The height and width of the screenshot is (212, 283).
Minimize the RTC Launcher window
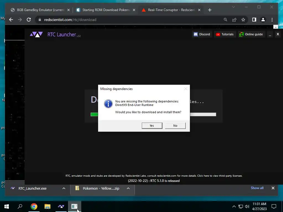pos(270,34)
